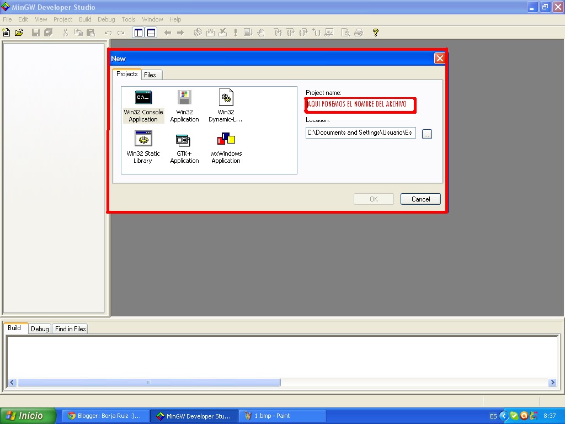Click the output pane scroll left arrow
This screenshot has width=565, height=424.
[x=12, y=382]
